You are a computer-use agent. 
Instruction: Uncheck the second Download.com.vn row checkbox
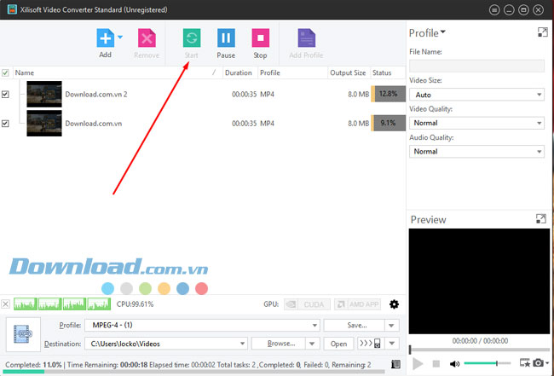(x=5, y=124)
